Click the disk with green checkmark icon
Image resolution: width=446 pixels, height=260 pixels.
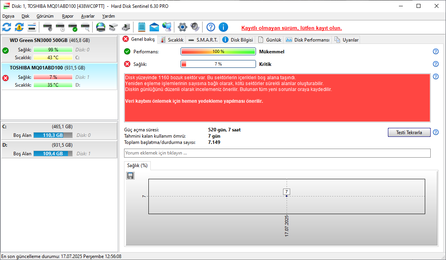coord(73,27)
